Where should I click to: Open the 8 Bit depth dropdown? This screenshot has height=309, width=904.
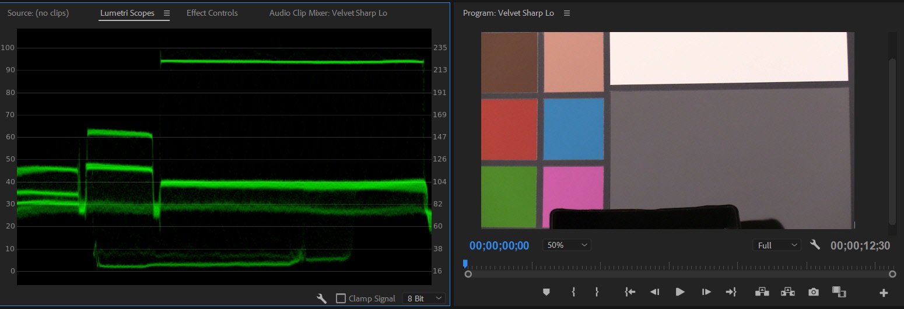[424, 299]
